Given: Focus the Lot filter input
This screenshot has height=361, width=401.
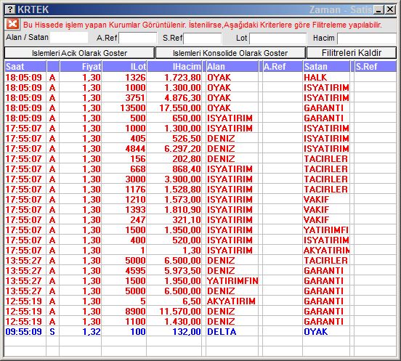Looking at the screenshot, I should coord(278,38).
